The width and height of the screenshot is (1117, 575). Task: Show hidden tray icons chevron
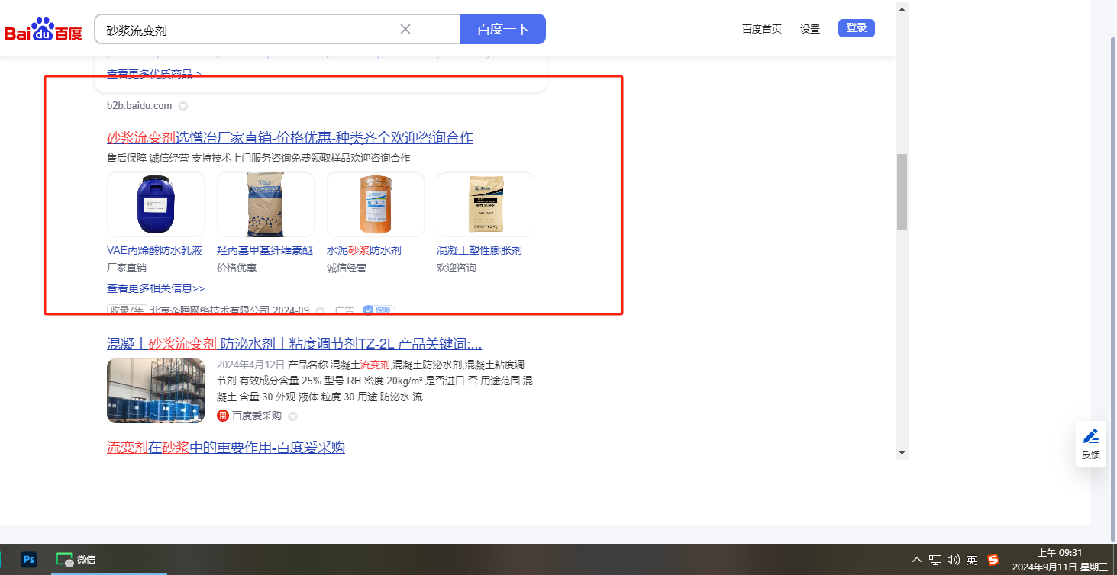pyautogui.click(x=917, y=560)
